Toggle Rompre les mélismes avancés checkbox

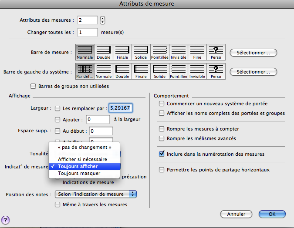pyautogui.click(x=162, y=138)
